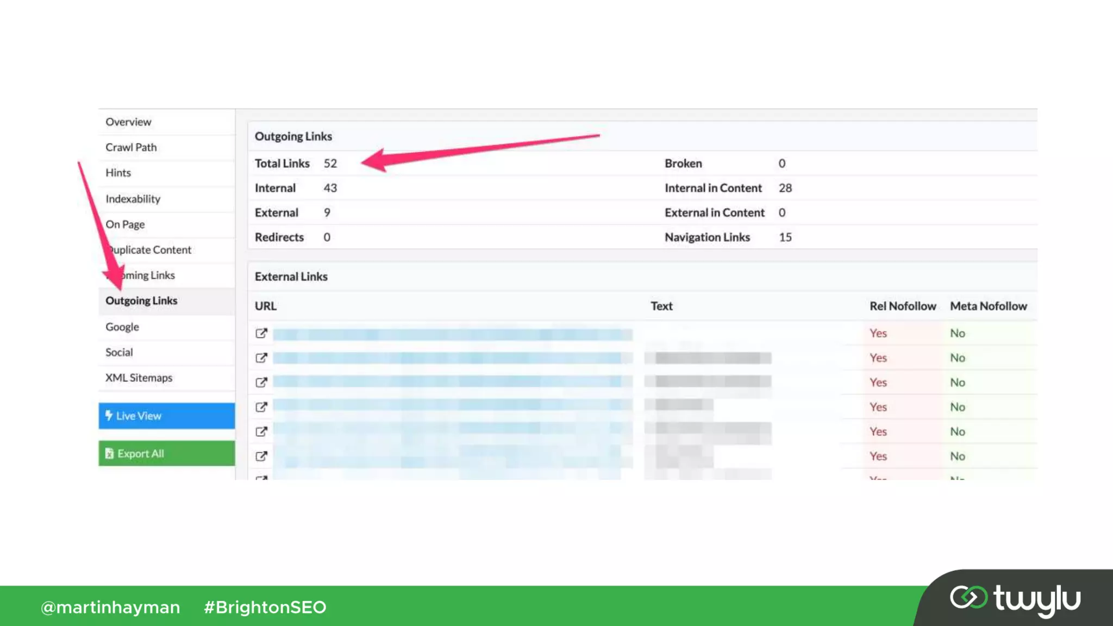Image resolution: width=1113 pixels, height=626 pixels.
Task: Click the third row's external link icon
Action: click(261, 383)
